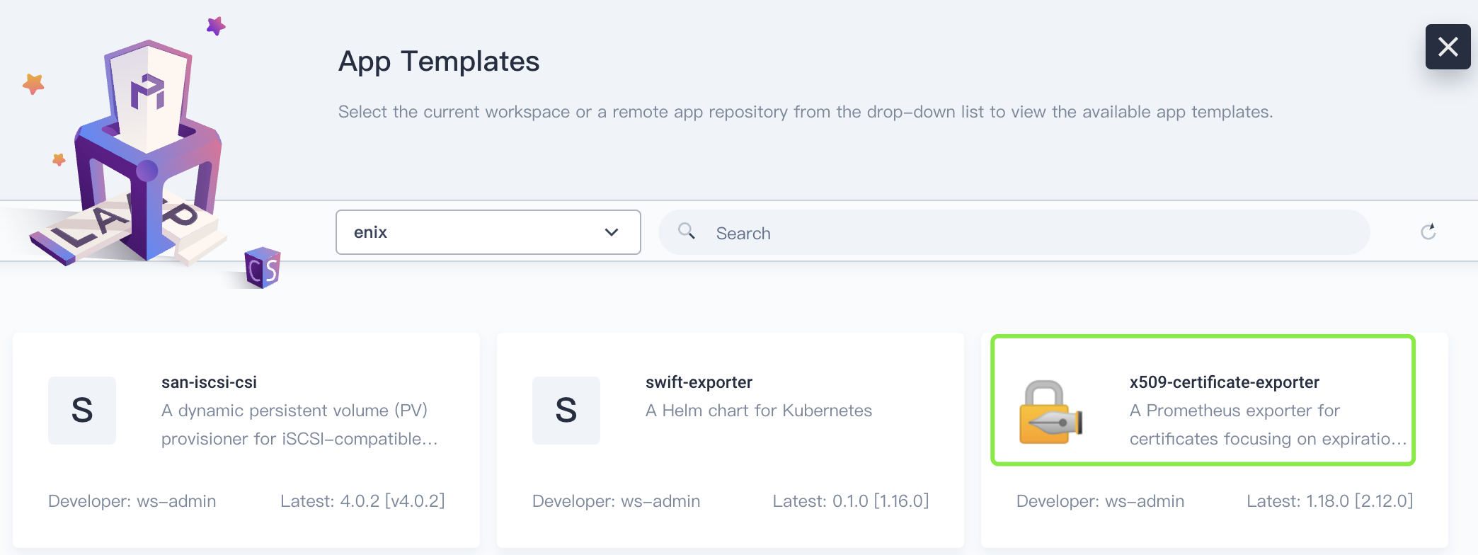Click the x509-certificate-exporter padlock icon
The width and height of the screenshot is (1478, 555).
1050,413
